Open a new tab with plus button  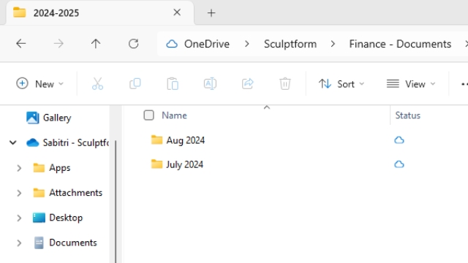pos(211,13)
